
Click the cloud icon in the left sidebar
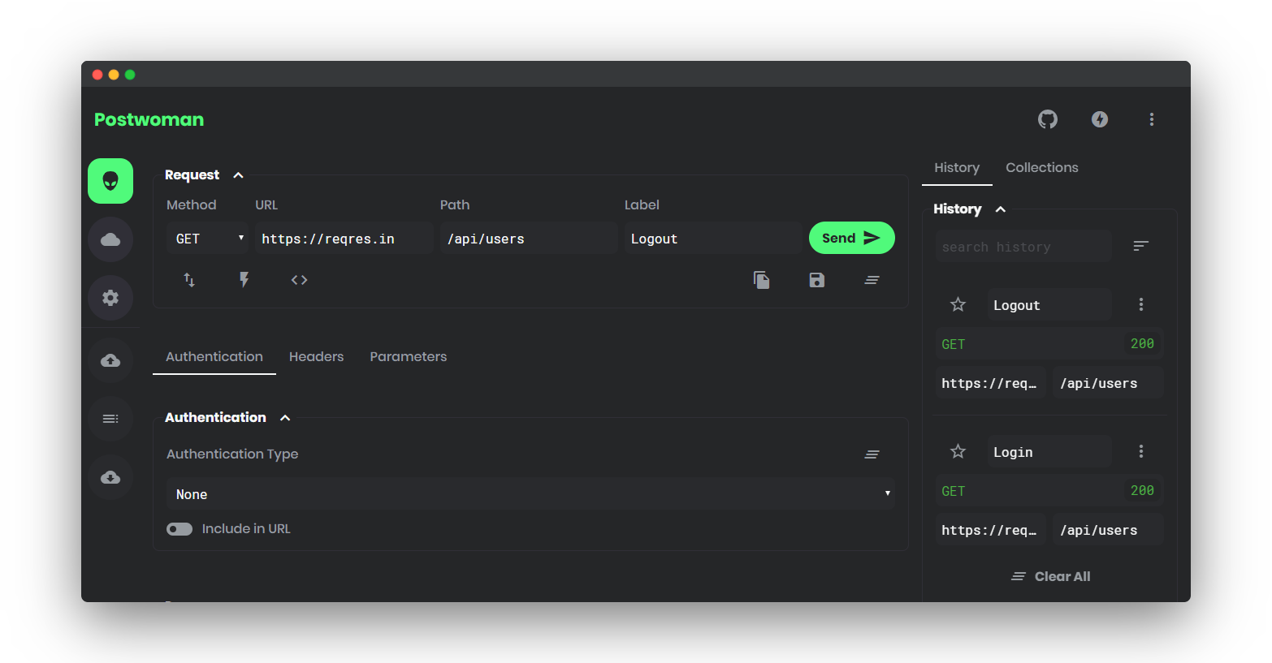[110, 239]
